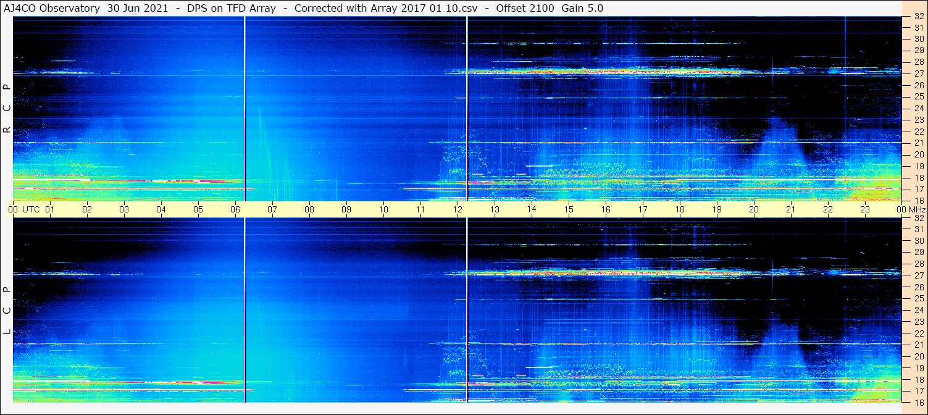The height and width of the screenshot is (415, 928).
Task: Click the 27 MHz label of RCP spectrogram
Action: [x=918, y=73]
